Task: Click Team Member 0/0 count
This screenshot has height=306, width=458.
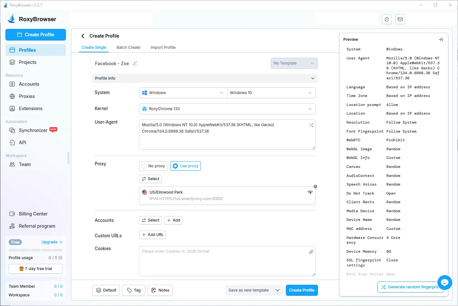Action: point(58,286)
